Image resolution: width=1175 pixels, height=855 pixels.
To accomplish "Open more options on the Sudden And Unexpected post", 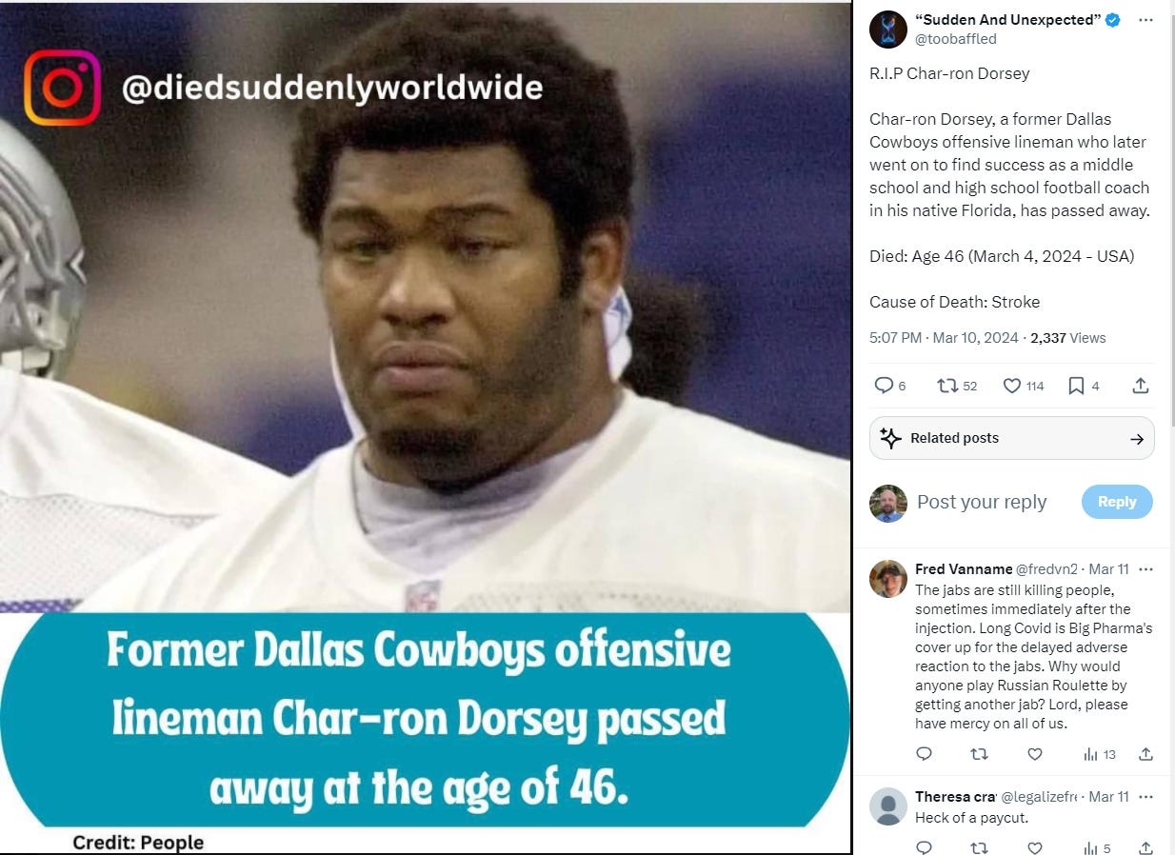I will [1146, 20].
